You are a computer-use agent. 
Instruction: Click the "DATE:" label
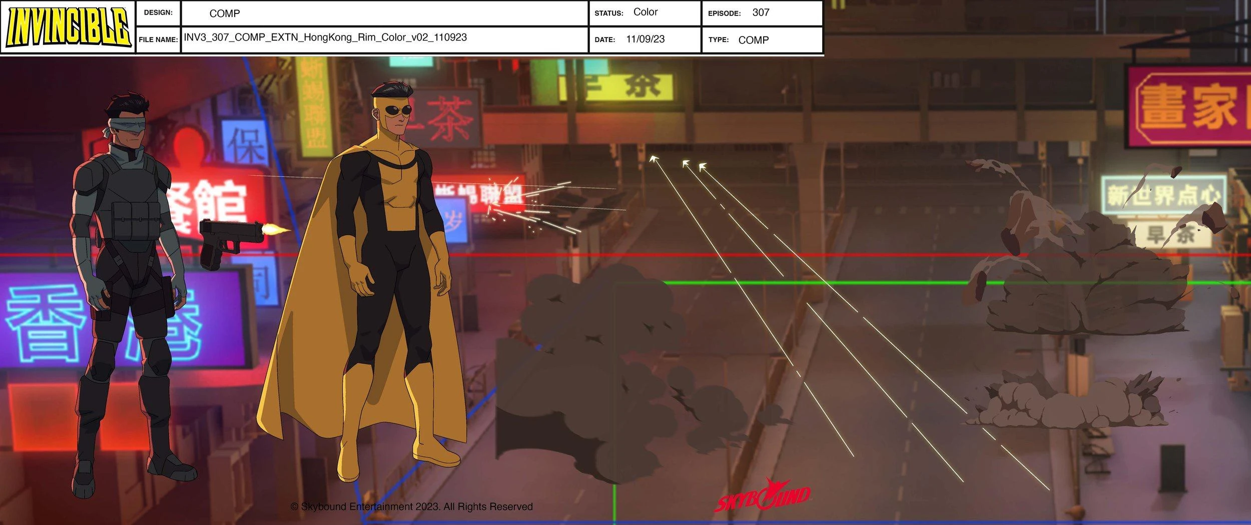605,40
